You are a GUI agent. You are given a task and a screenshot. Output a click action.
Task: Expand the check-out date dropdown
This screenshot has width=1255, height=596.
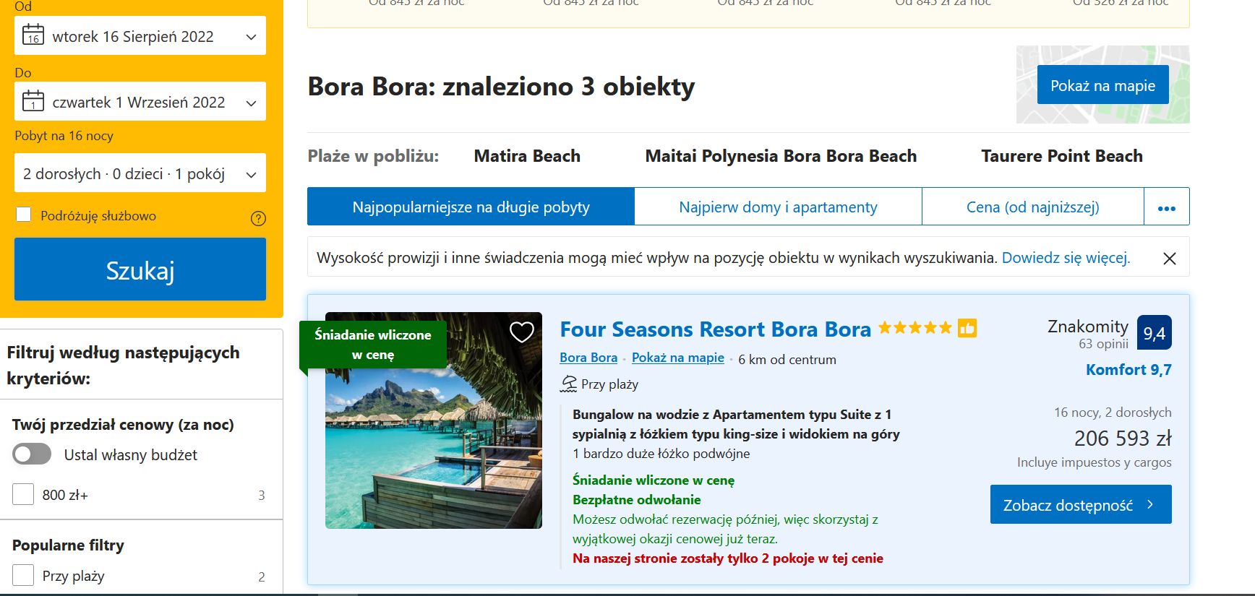click(x=249, y=101)
